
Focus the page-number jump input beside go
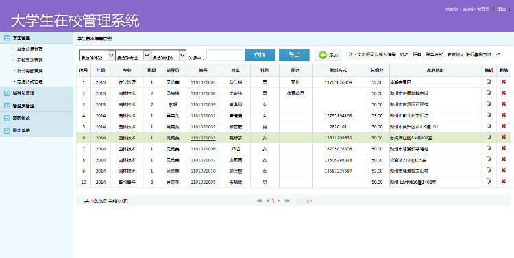(299, 200)
